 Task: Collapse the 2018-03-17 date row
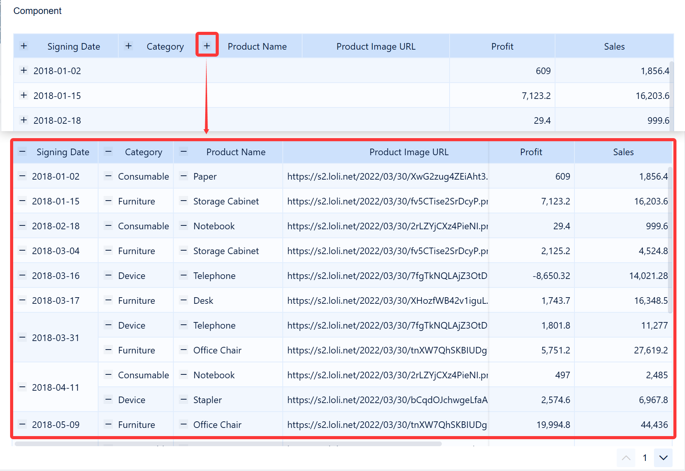22,300
